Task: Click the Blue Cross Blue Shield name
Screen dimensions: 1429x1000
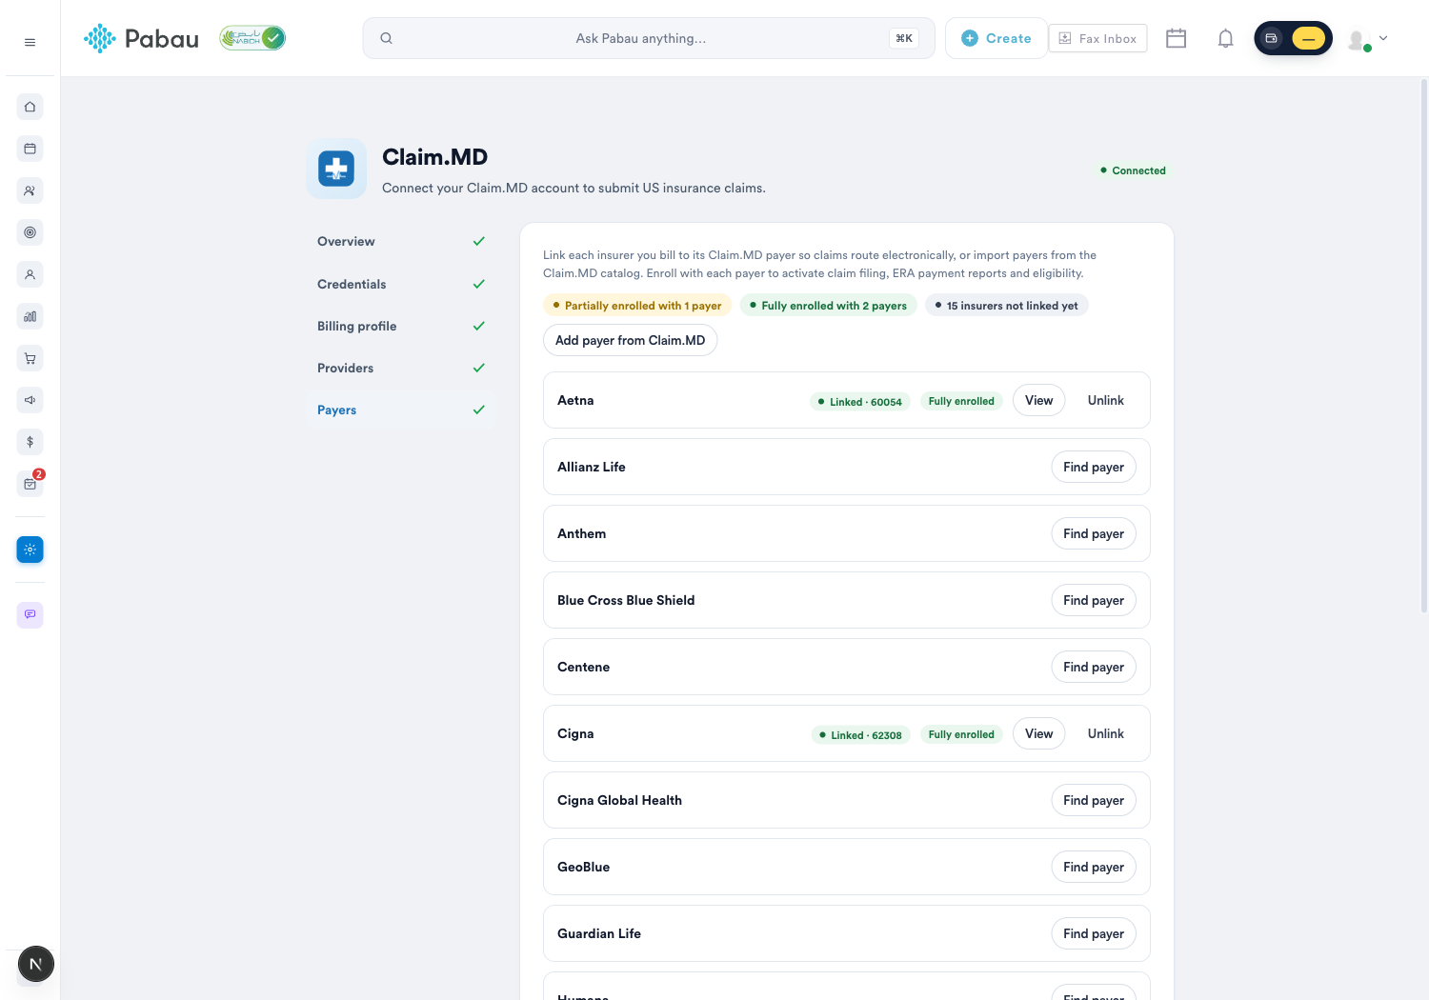Action: tap(626, 600)
